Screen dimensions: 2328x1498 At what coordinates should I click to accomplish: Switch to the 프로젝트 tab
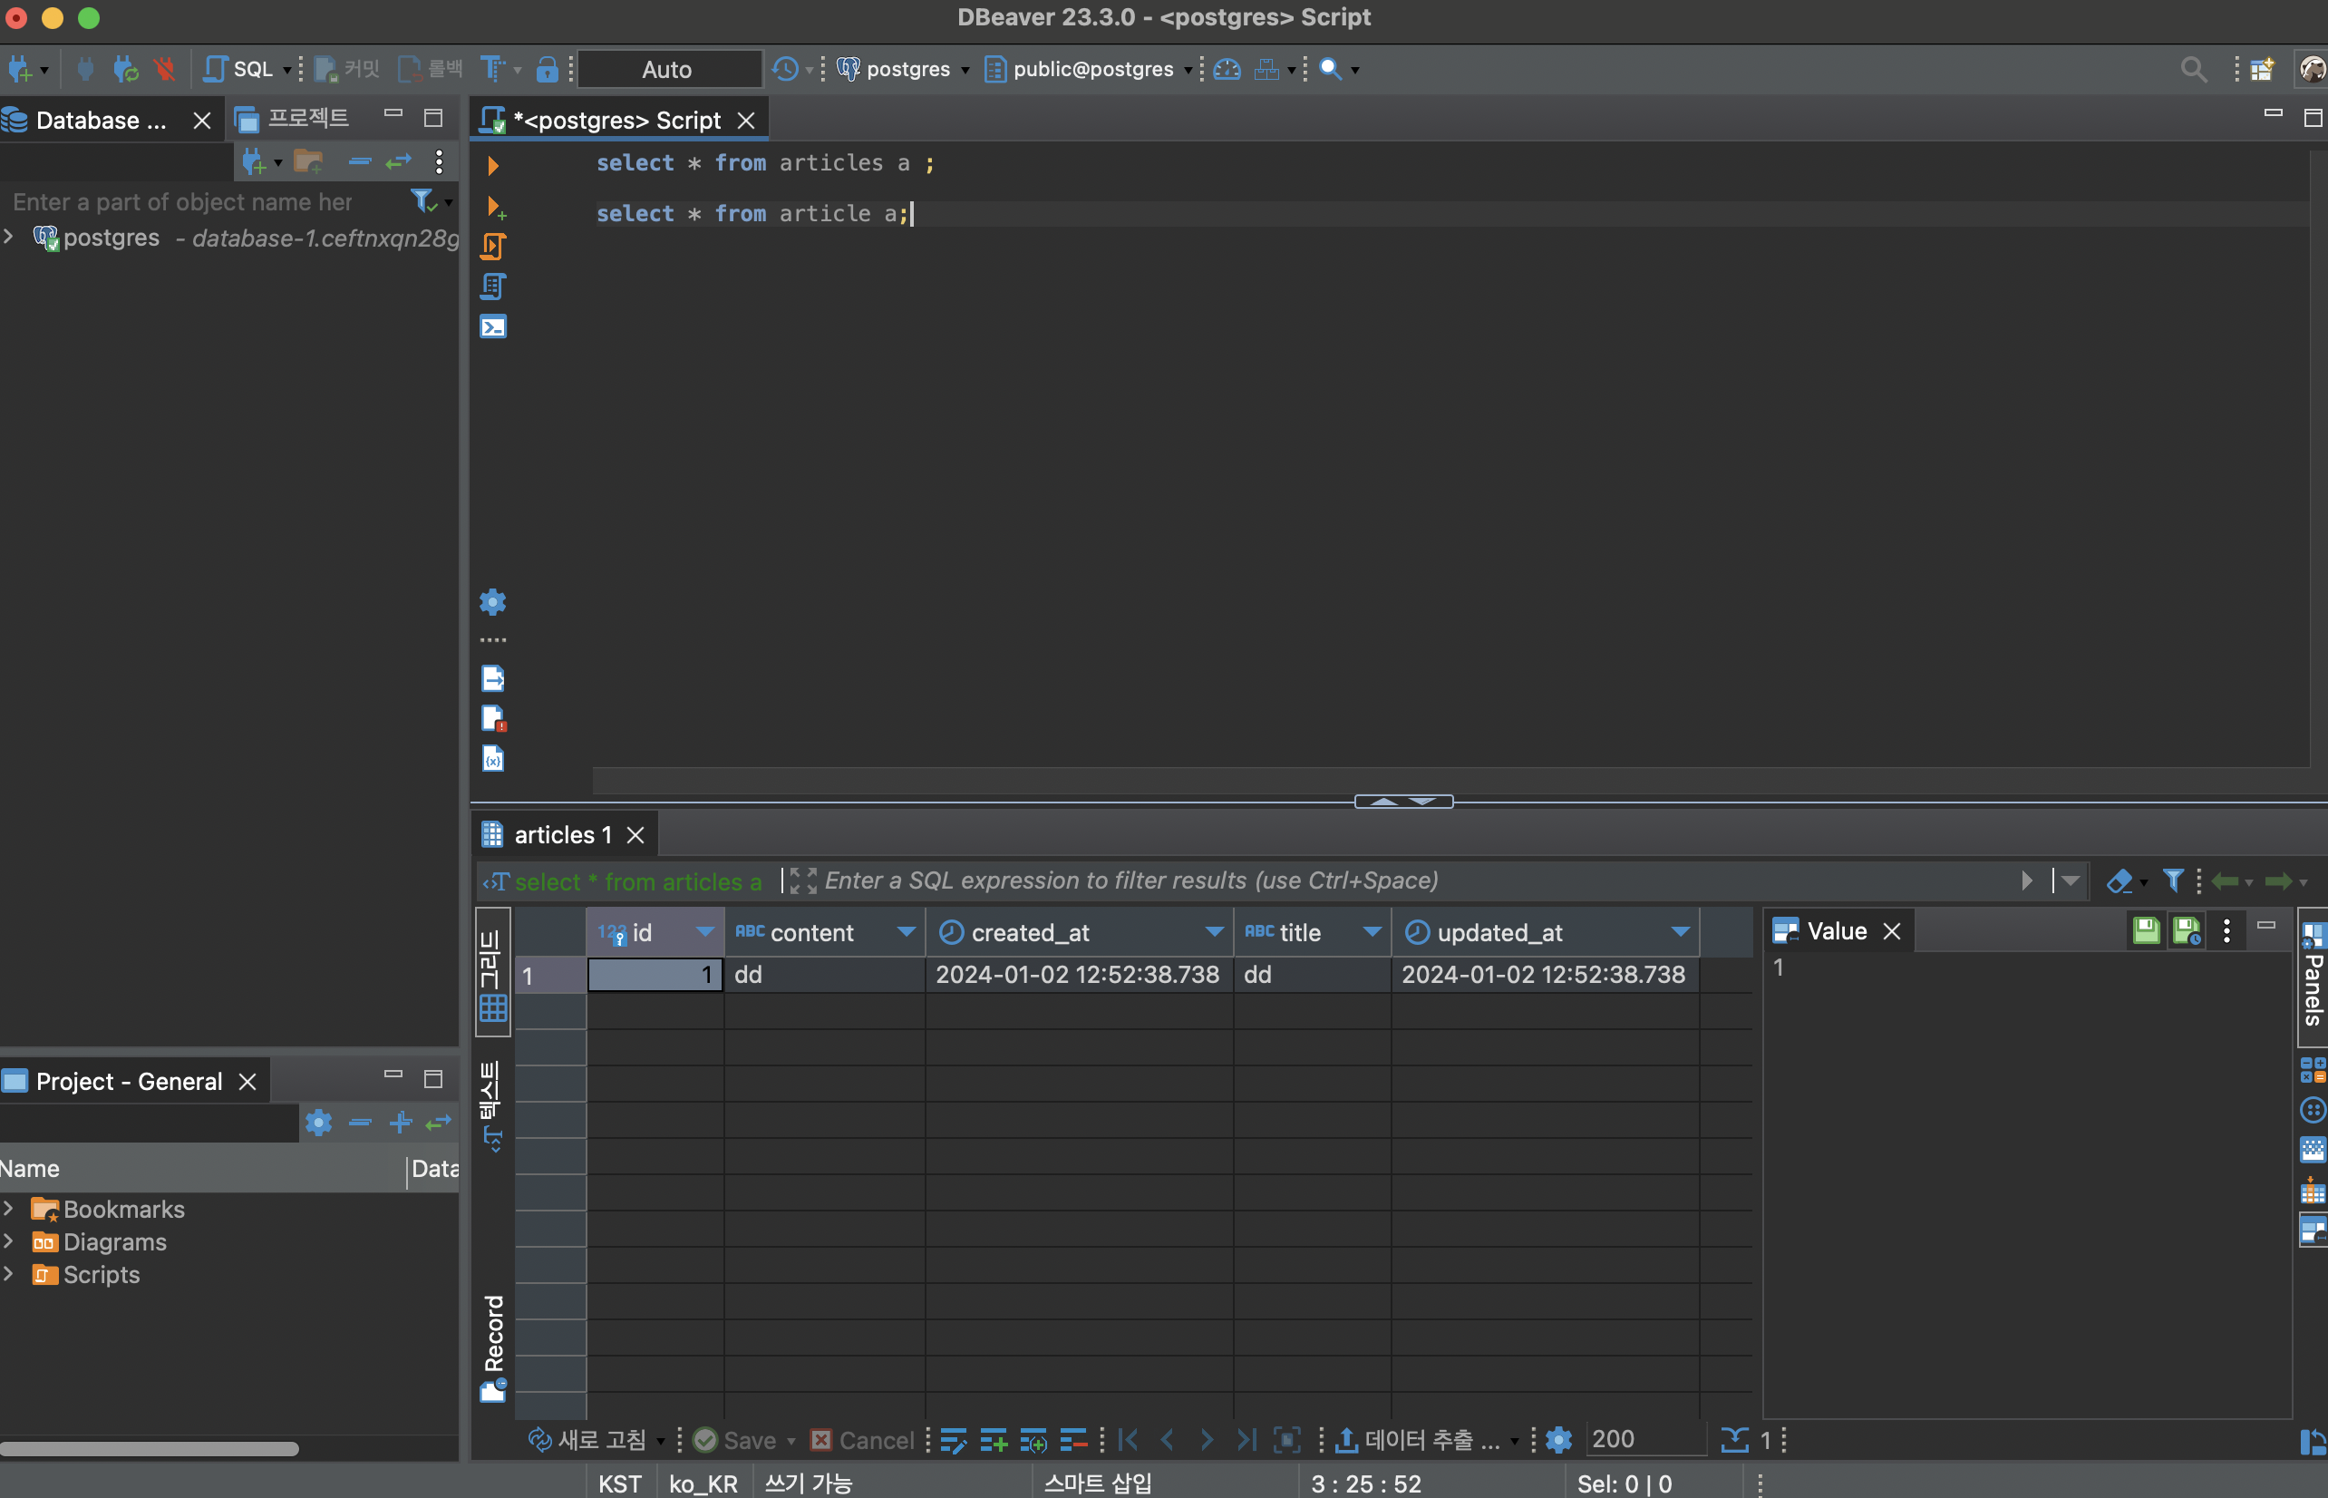[x=293, y=119]
